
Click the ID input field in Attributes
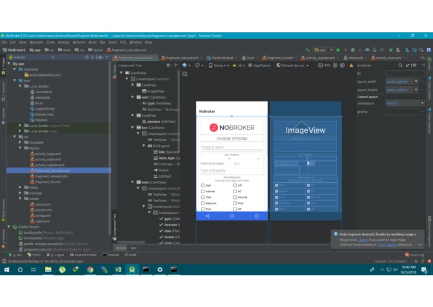tap(405, 73)
